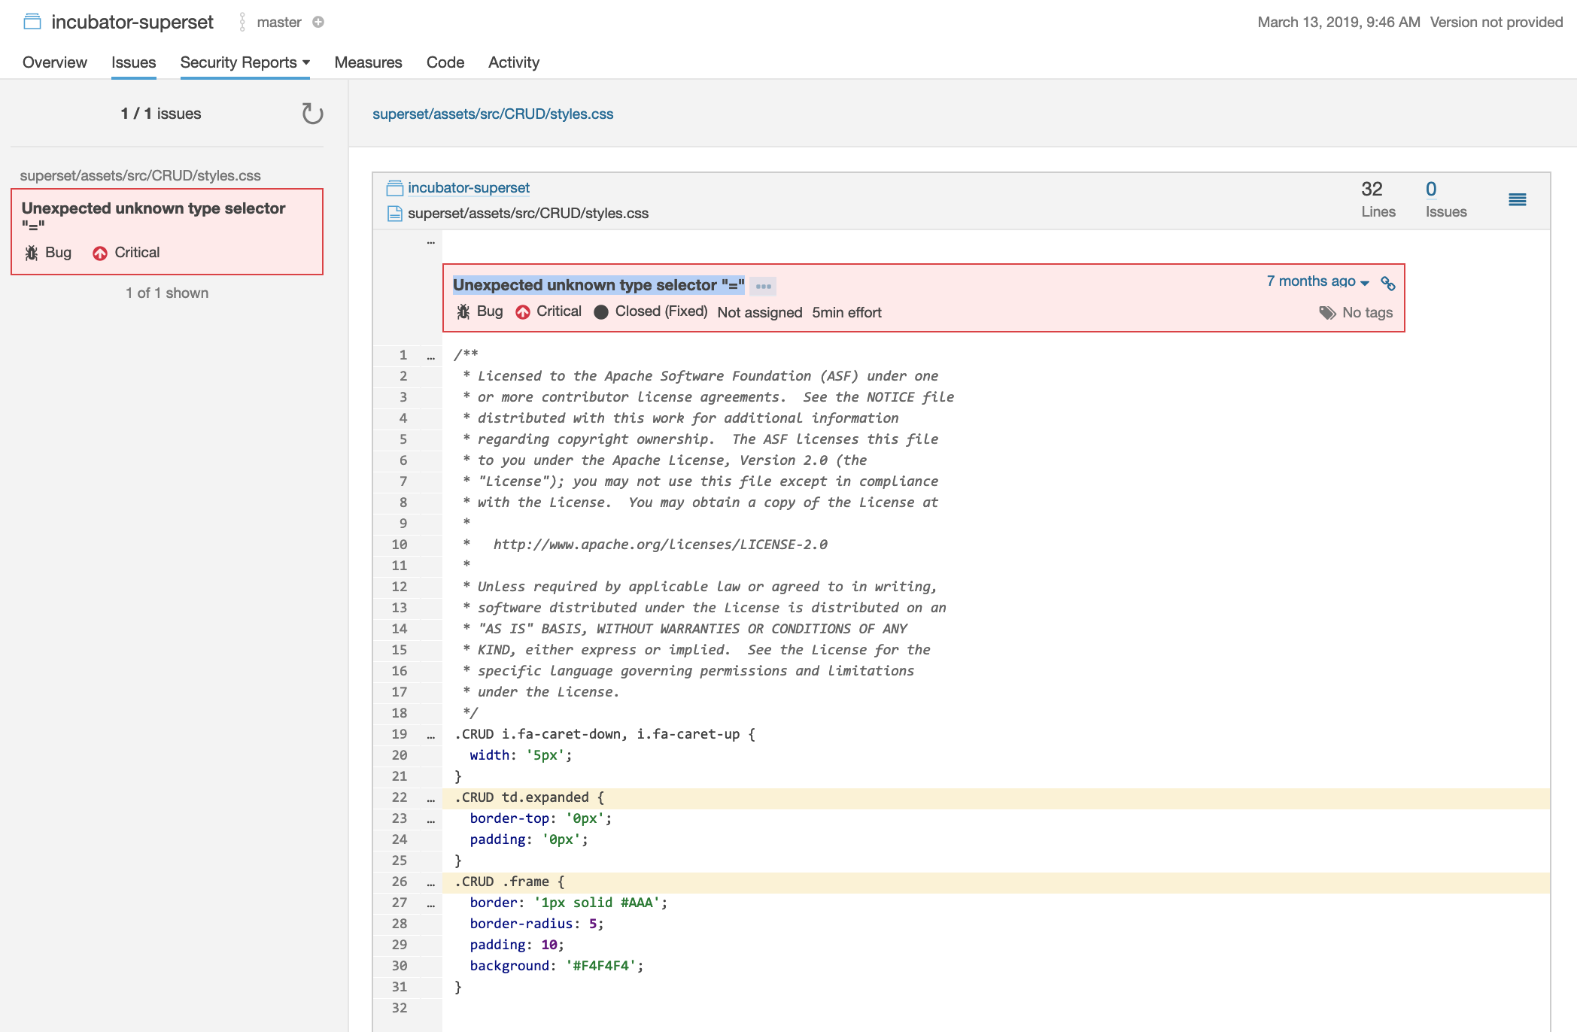Expand collapsed lines above the issue
Image resolution: width=1577 pixels, height=1032 pixels.
coord(430,242)
